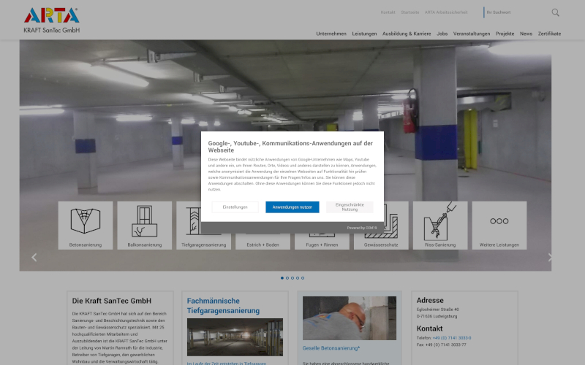This screenshot has width=585, height=365.
Task: Choose Eingeschränkte Nutzung option
Action: coord(350,207)
